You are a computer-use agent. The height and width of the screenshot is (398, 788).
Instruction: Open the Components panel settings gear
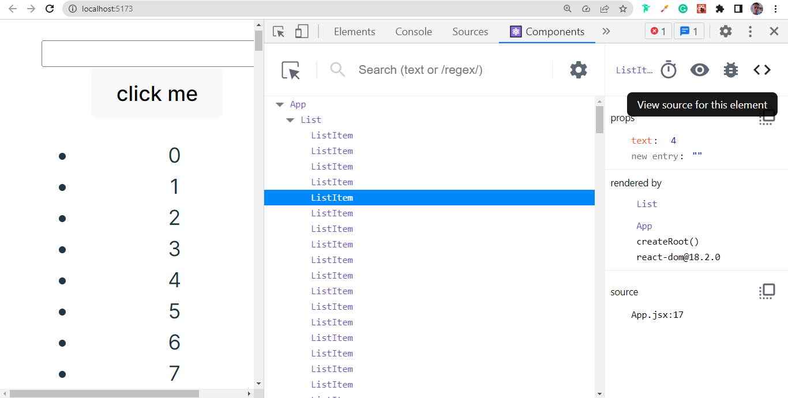point(579,70)
